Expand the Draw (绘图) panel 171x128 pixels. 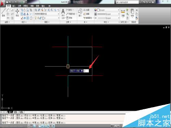coord(7,22)
